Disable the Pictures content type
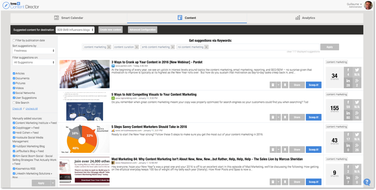 point(14,83)
